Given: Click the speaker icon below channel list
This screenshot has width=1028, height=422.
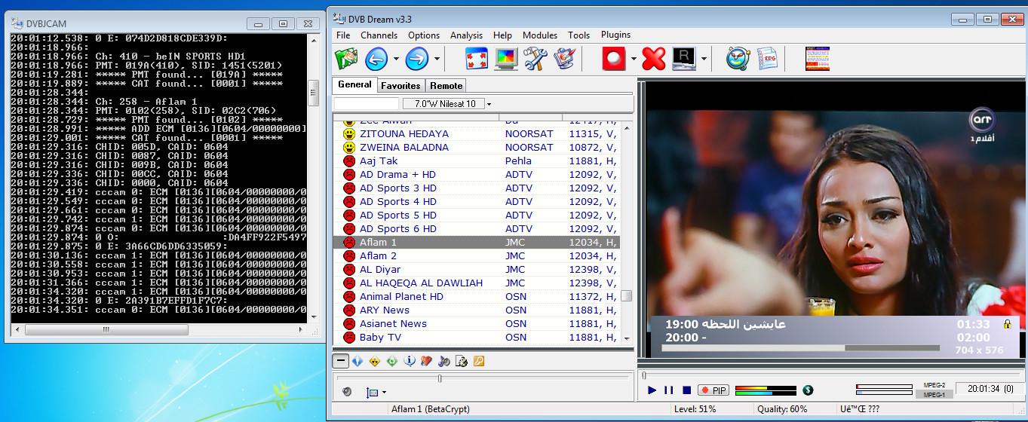Looking at the screenshot, I should tap(347, 392).
